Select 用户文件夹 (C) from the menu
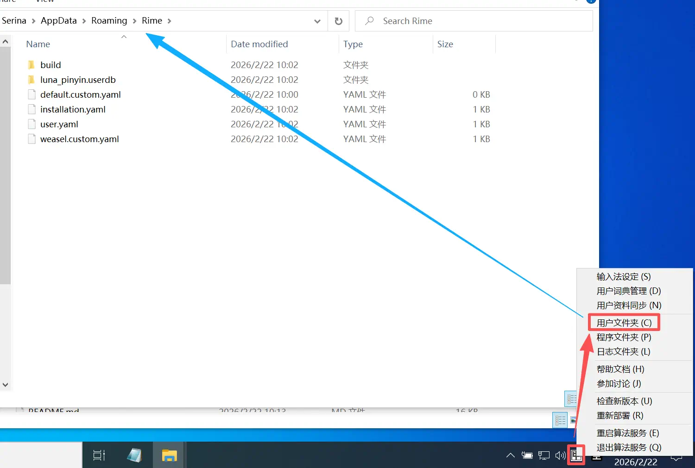The image size is (695, 468). (624, 323)
